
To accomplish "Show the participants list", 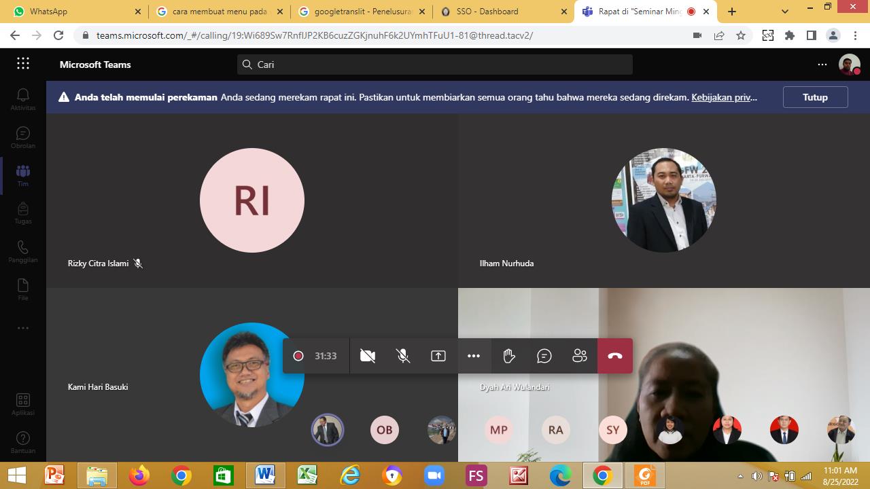I will tap(580, 356).
